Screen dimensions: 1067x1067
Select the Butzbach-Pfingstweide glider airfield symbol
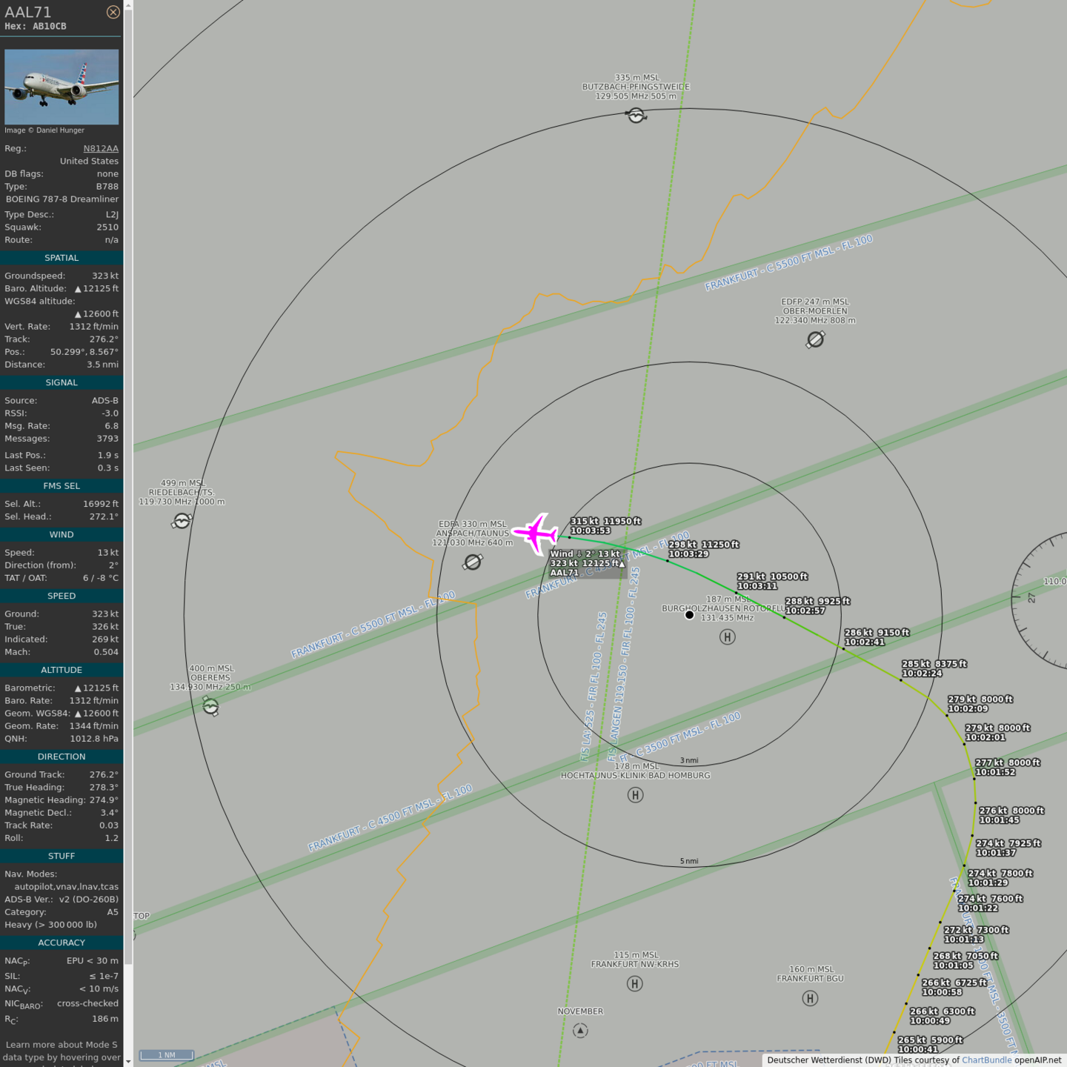(x=636, y=115)
